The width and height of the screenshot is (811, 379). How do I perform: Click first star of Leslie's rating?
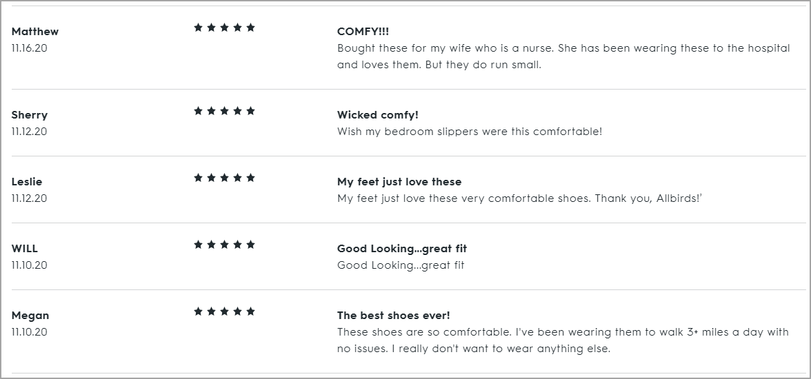pos(199,178)
